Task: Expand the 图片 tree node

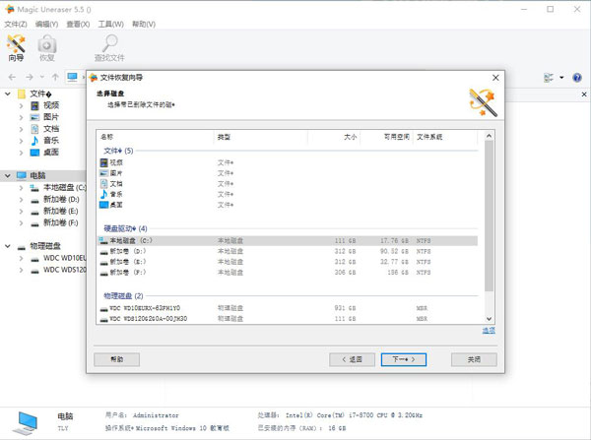Action: (x=21, y=117)
